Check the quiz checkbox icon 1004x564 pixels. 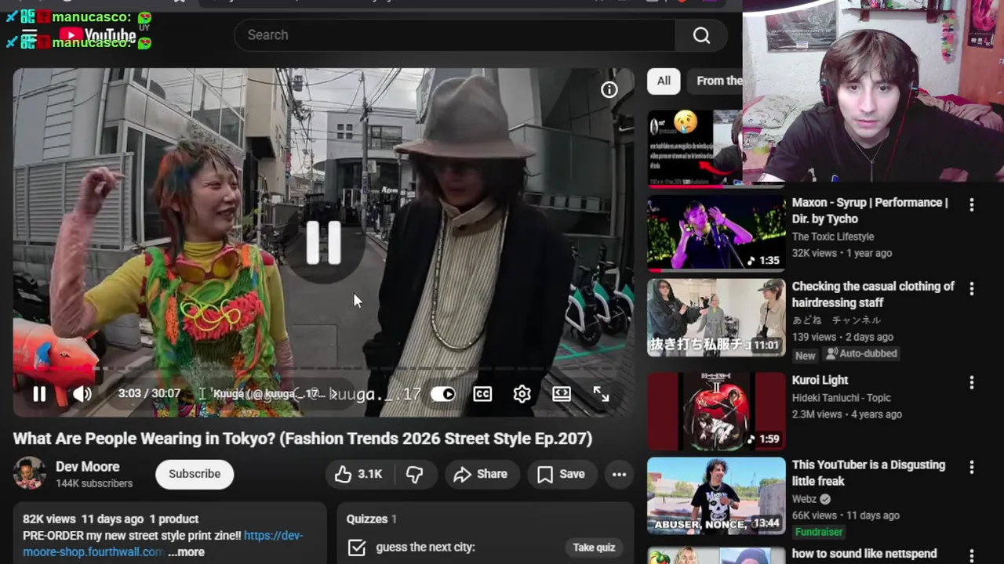(357, 548)
